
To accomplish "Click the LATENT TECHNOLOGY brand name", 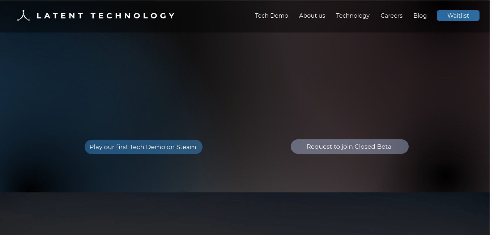I will [x=106, y=16].
